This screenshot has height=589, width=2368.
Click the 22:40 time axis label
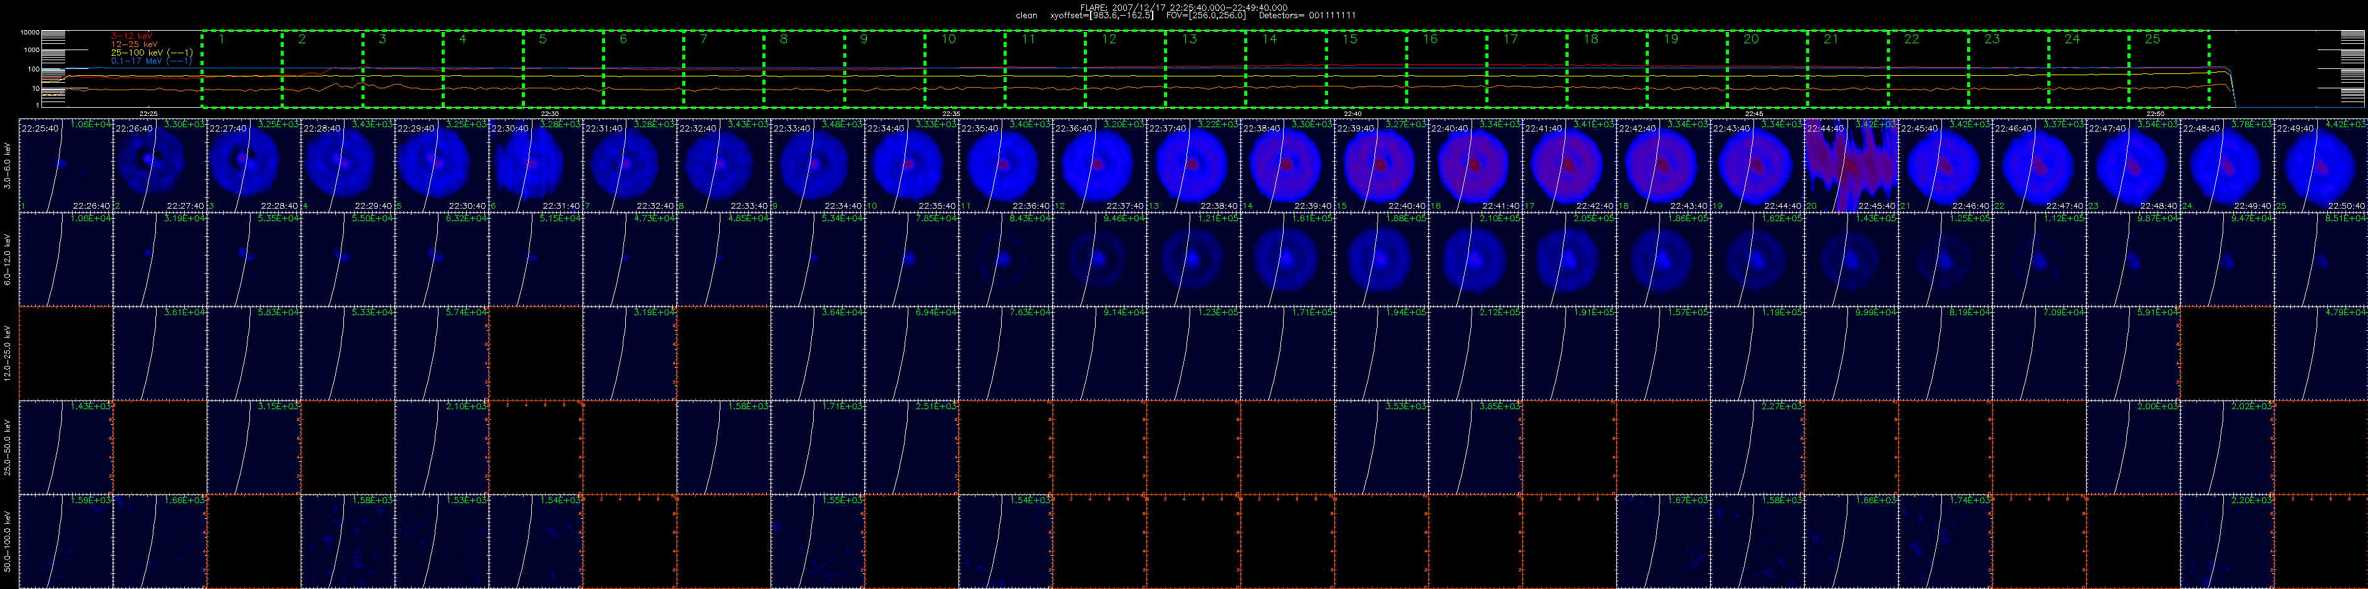[1353, 113]
